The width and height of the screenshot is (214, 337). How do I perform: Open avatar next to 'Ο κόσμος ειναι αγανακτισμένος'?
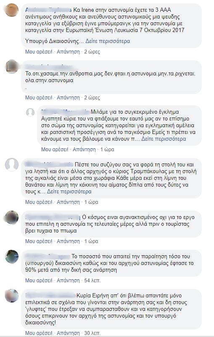click(12, 217)
